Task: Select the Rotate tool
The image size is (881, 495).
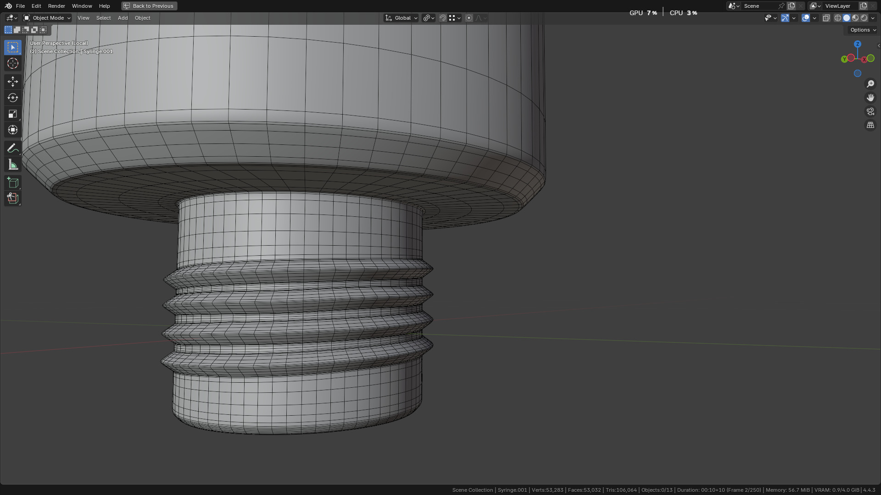Action: (13, 98)
